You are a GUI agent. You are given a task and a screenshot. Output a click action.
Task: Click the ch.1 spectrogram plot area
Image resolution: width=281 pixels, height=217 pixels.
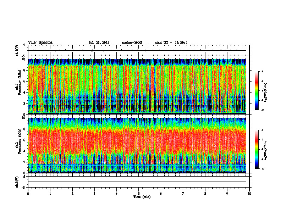coord(137,87)
